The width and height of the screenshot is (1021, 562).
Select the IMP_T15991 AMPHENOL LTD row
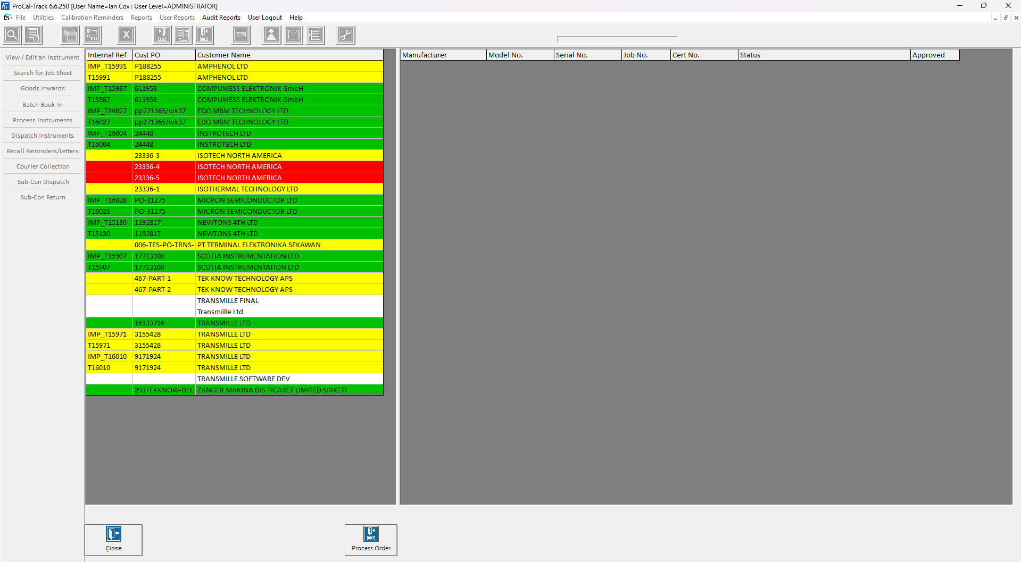(235, 66)
